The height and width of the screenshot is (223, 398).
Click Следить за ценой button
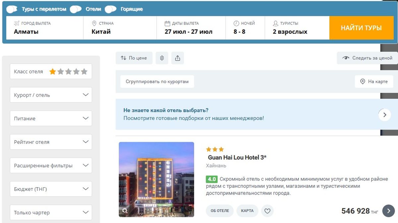coord(367,58)
